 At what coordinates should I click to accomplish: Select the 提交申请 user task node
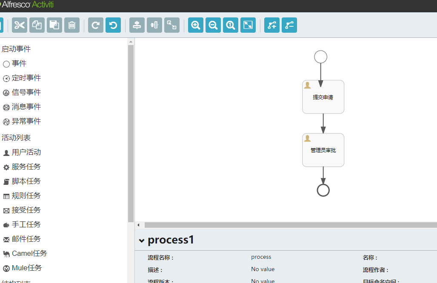click(323, 97)
